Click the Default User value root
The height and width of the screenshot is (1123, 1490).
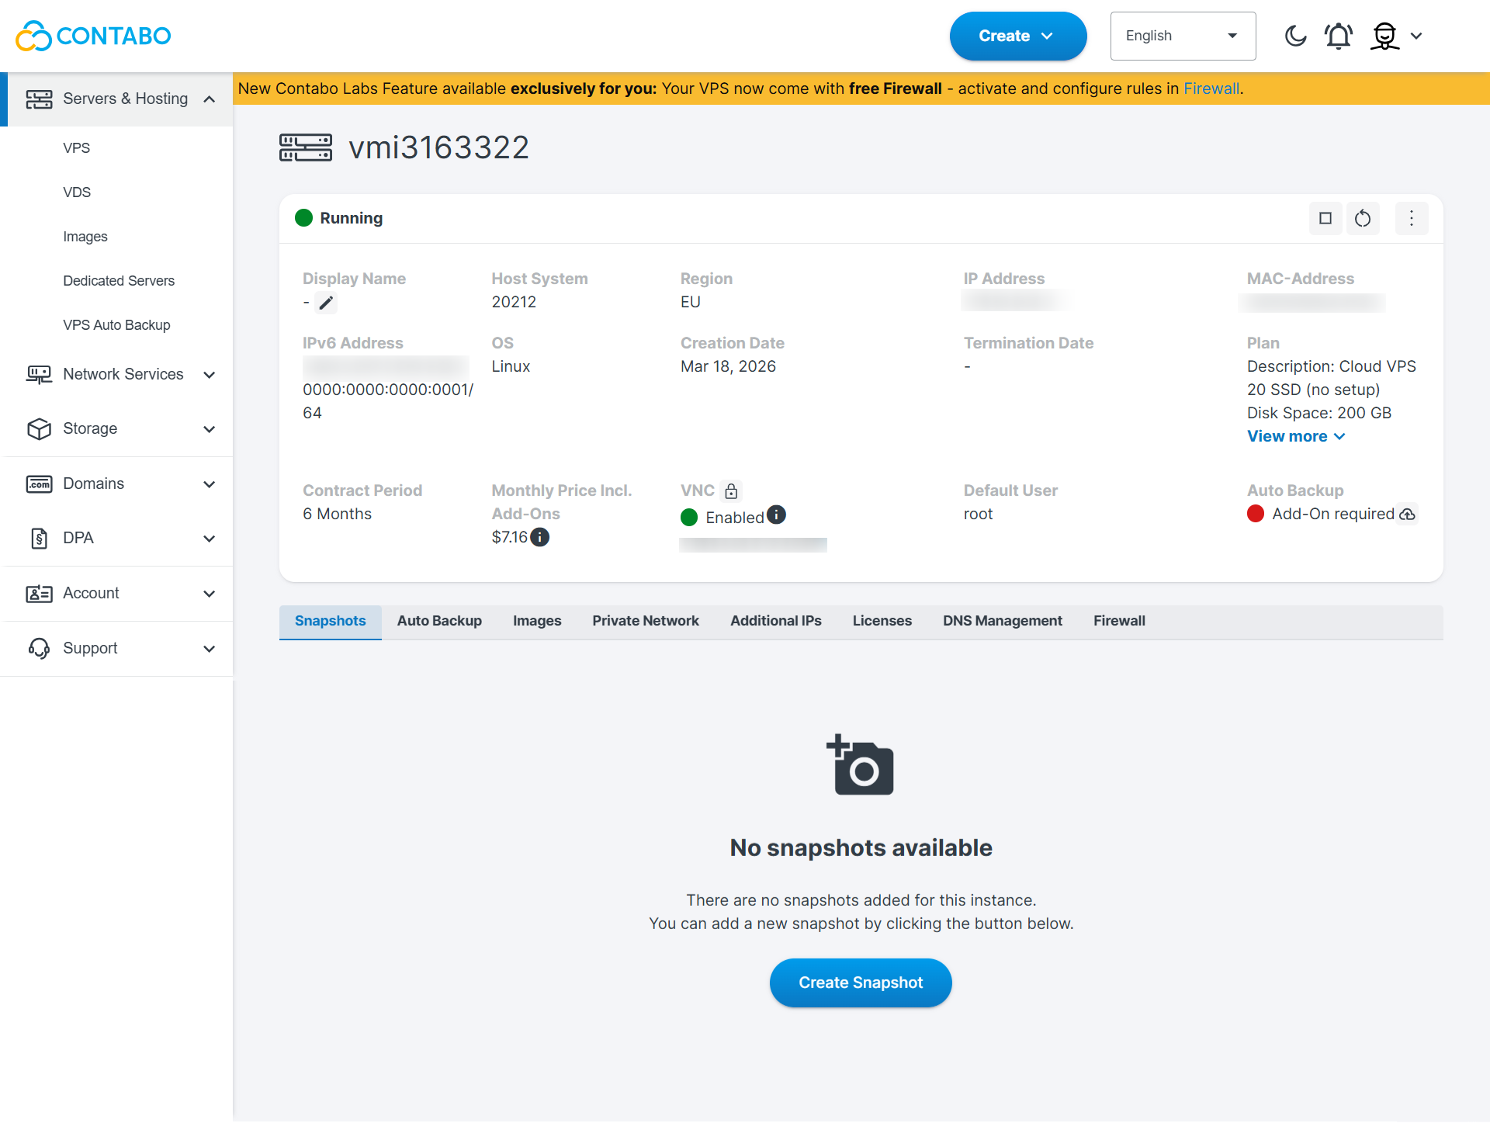tap(978, 514)
